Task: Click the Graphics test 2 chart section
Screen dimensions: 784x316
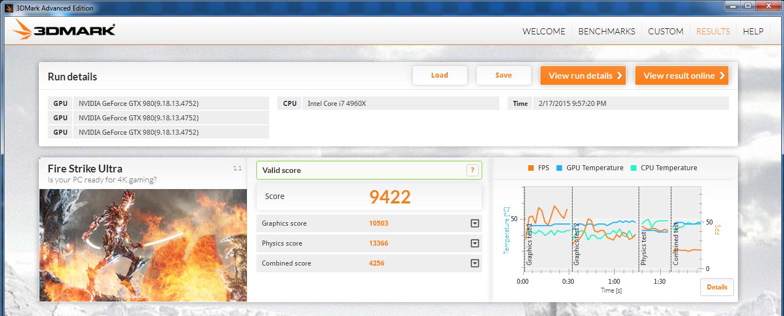Action: point(605,230)
